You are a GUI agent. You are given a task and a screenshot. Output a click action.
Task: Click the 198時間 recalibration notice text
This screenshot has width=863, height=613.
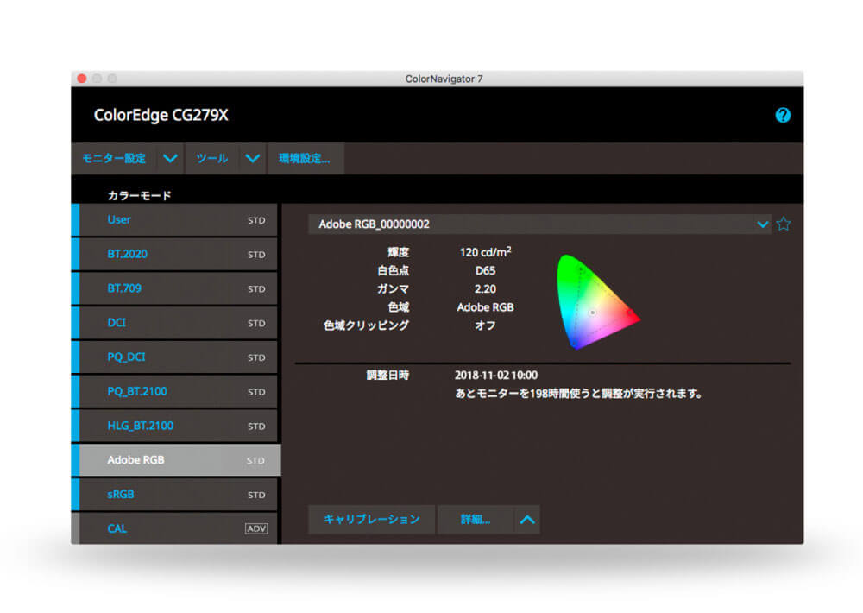click(x=578, y=394)
